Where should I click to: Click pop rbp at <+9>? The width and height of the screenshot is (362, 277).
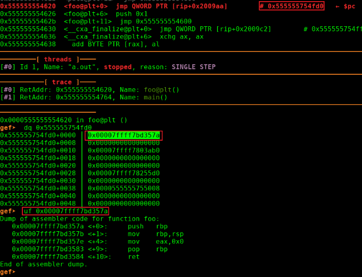coord(147,249)
